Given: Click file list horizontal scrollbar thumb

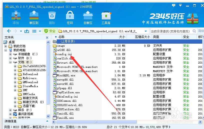Looking at the screenshot, I should tap(96, 122).
